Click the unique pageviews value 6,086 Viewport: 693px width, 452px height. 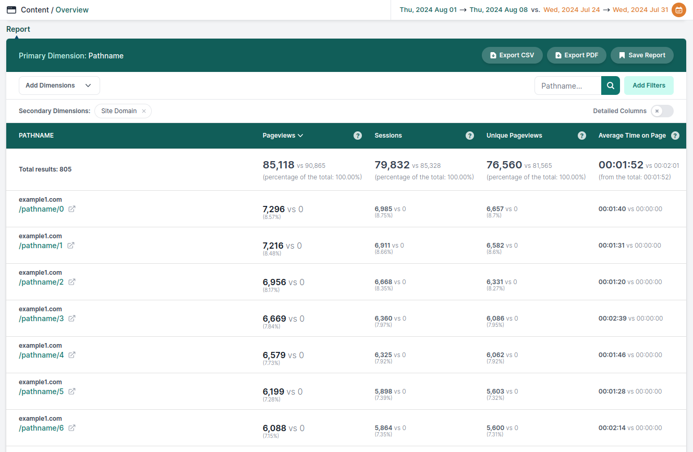click(x=495, y=319)
